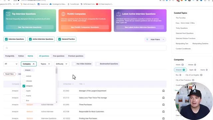Open the Topics dropdown

point(45,64)
